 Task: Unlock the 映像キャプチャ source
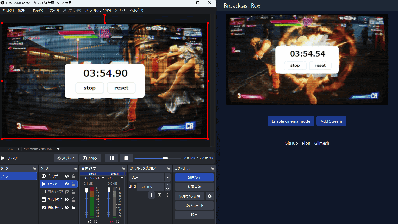tap(73, 207)
